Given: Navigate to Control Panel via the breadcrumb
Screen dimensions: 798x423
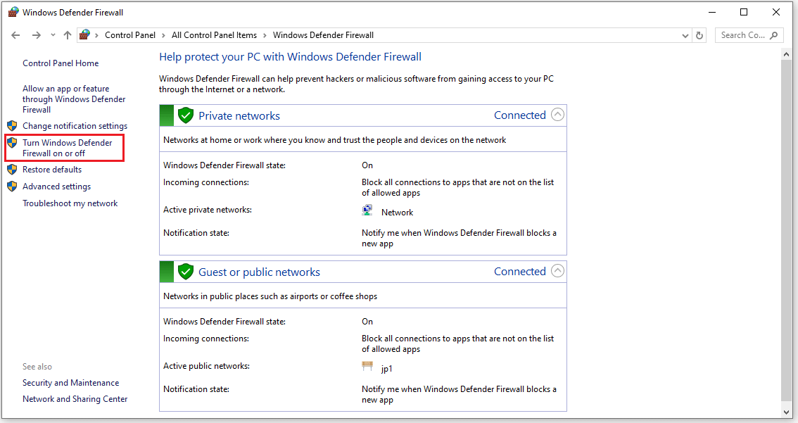Looking at the screenshot, I should point(130,34).
